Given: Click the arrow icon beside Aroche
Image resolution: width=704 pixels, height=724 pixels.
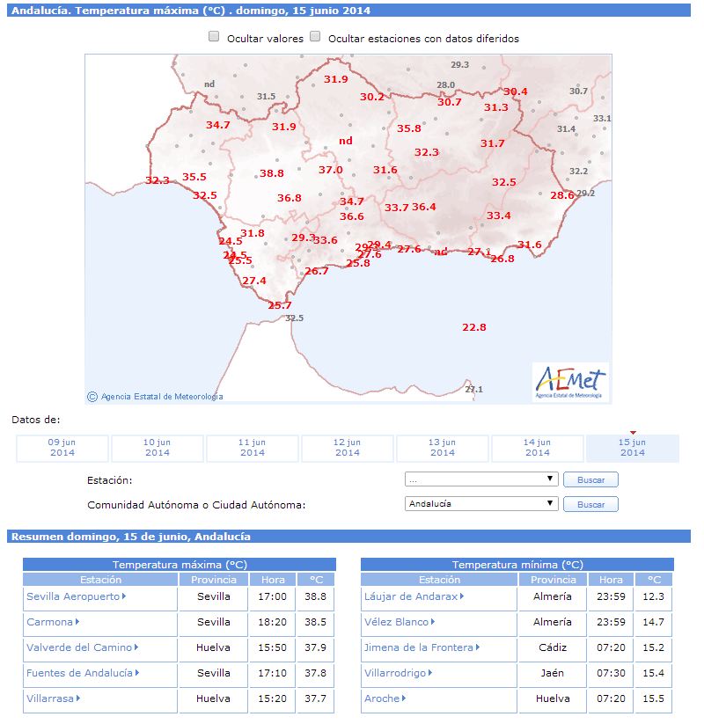Looking at the screenshot, I should [x=404, y=698].
